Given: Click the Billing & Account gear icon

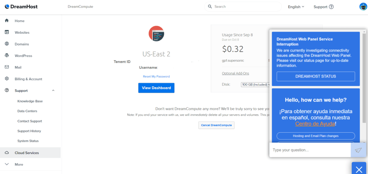Looking at the screenshot, I should (7, 79).
